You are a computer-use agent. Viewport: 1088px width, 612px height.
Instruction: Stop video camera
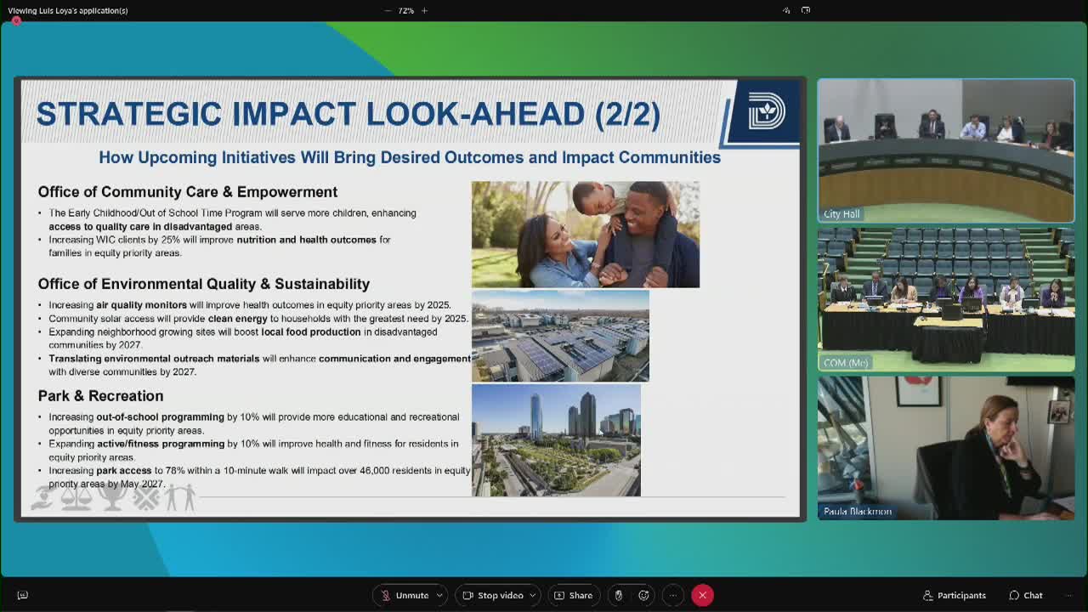[493, 595]
